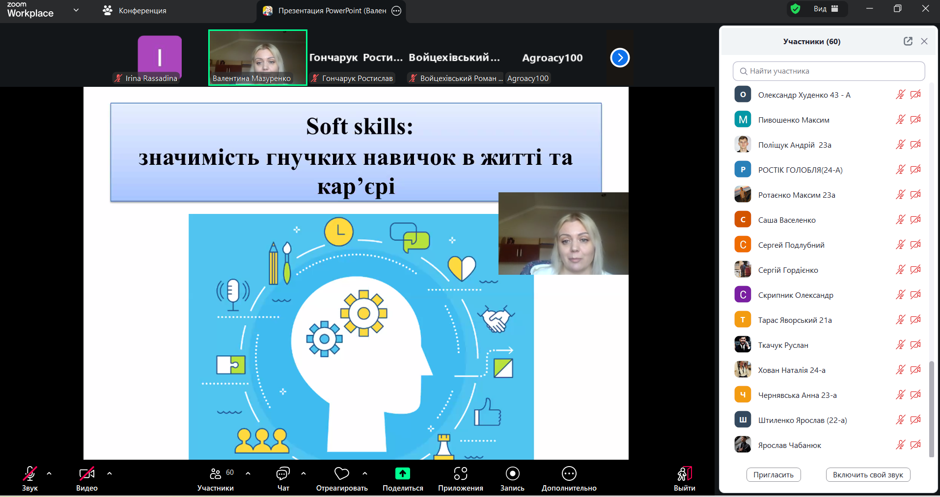Switch to the Conference tab

[x=135, y=10]
